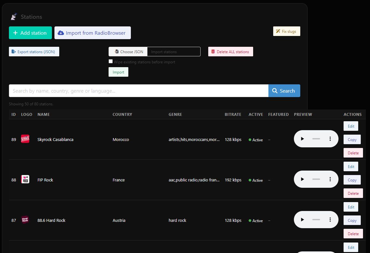Click the 88.6 Hard Rock logo
Image resolution: width=370 pixels, height=253 pixels.
[25, 220]
